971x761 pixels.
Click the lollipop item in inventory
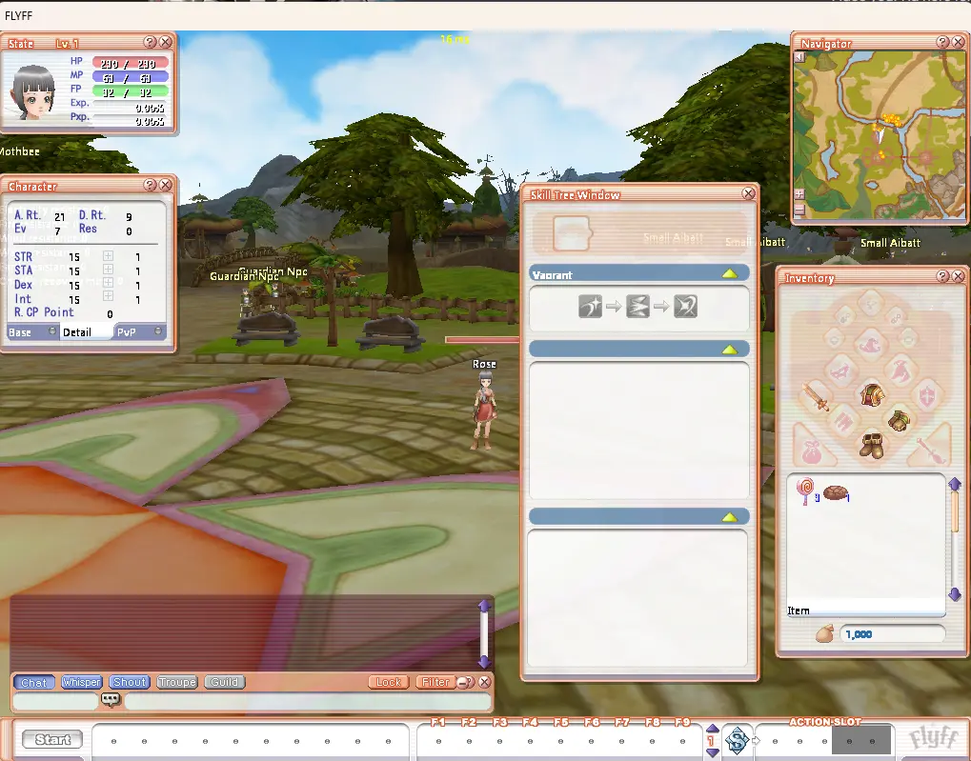[x=805, y=491]
